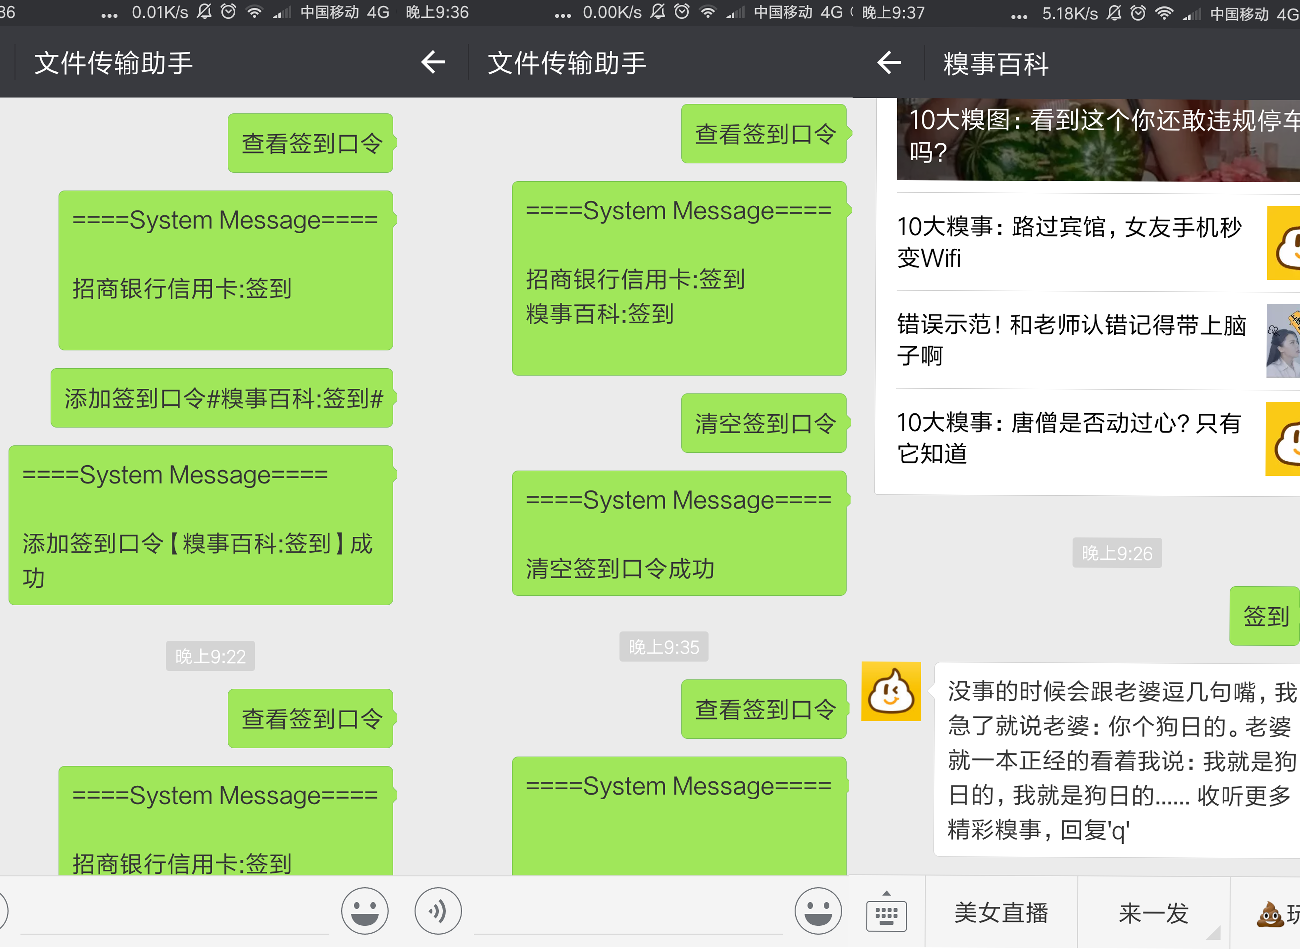Tap the 来一发 menu item
Viewport: 1300px width, 950px height.
1152,912
